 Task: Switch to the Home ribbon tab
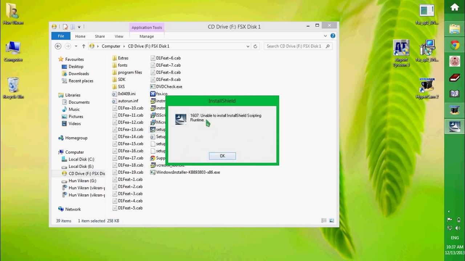click(x=80, y=36)
